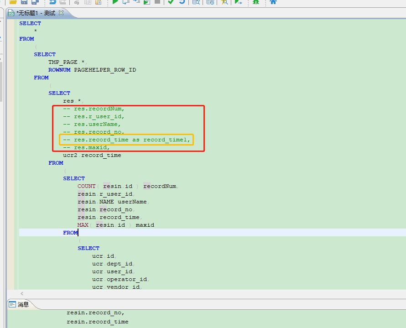Undo the last edit
406x328 pixels.
pyautogui.click(x=52, y=2)
